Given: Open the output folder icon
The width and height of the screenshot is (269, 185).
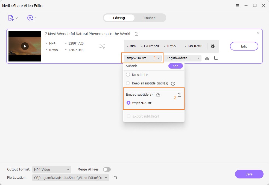Looking at the screenshot, I should pyautogui.click(x=115, y=178).
